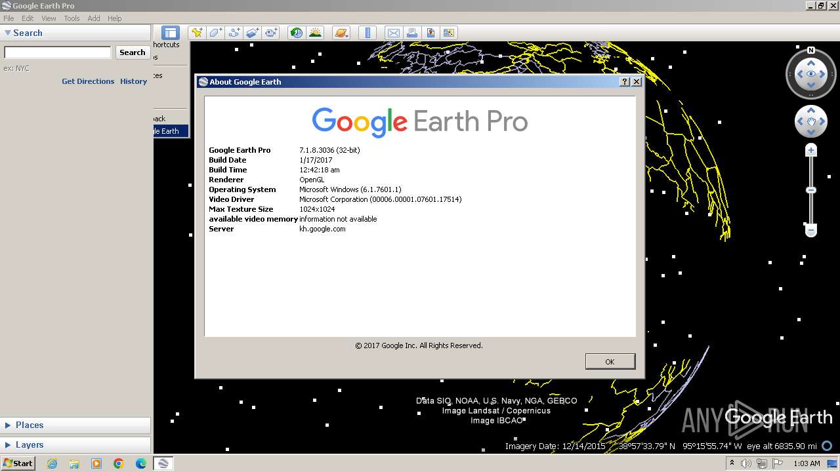The width and height of the screenshot is (840, 472).
Task: Click the move hand joystick center
Action: [811, 121]
